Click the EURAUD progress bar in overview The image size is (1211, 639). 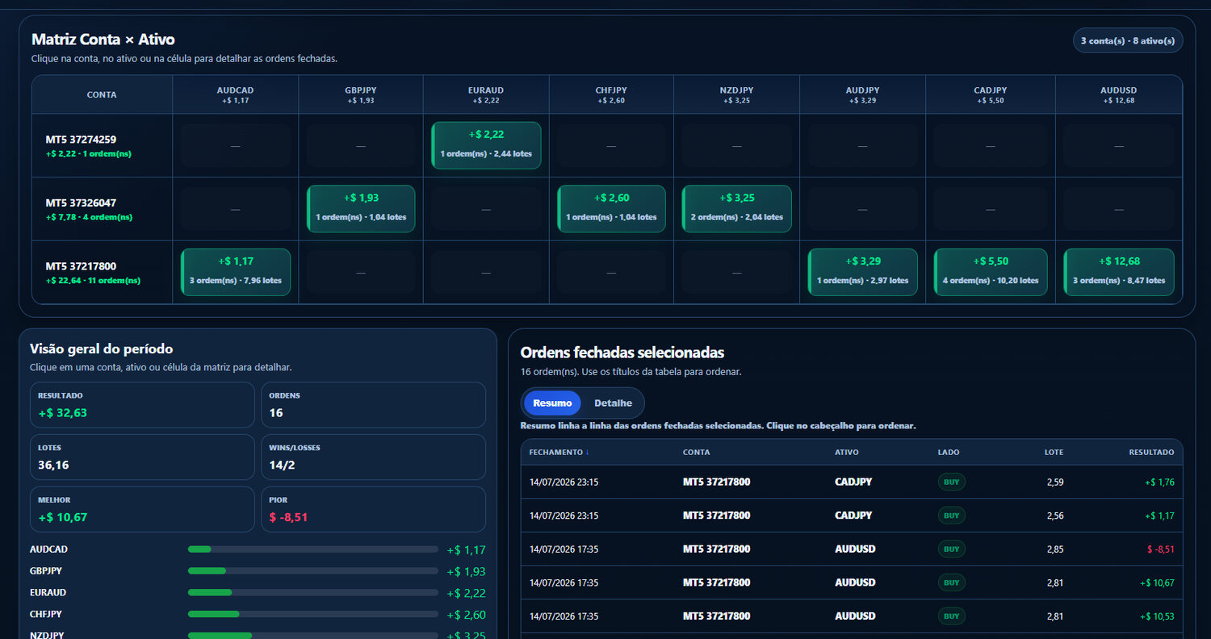313,592
